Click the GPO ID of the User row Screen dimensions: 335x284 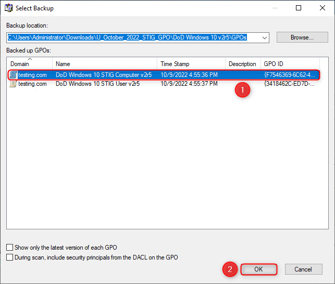[x=289, y=83]
